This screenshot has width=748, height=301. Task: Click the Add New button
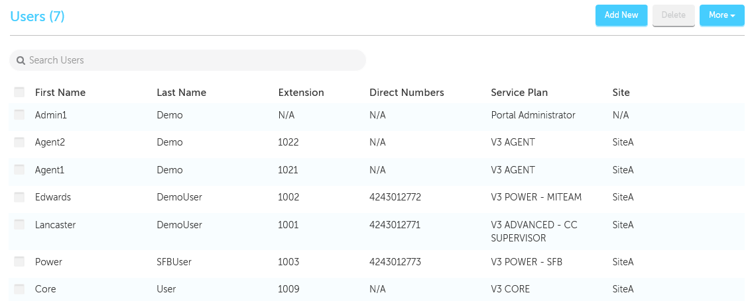tap(621, 15)
